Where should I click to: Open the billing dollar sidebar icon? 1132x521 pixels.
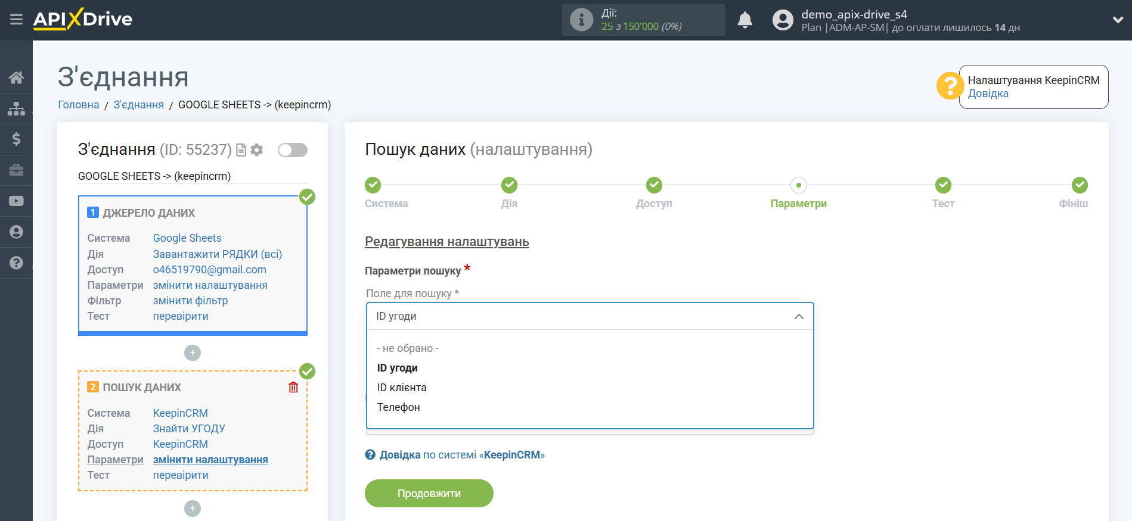point(16,139)
